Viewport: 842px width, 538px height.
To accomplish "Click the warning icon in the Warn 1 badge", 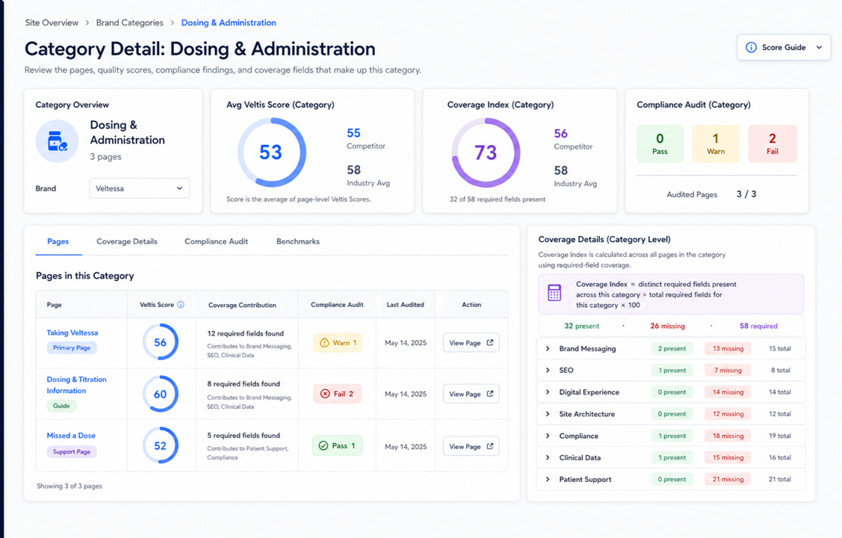I will coord(324,342).
